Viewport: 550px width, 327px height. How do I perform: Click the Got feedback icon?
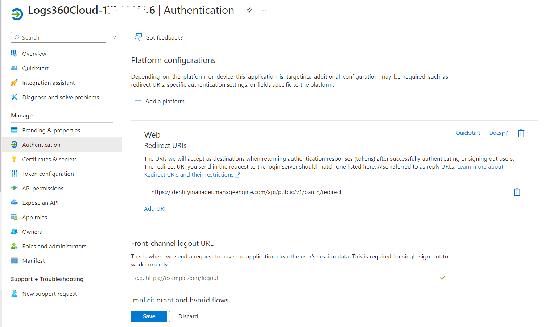(x=138, y=37)
